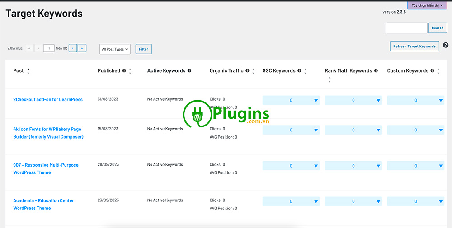452x228 pixels.
Task: Click help icon beside Active Keywords header
Action: point(189,71)
